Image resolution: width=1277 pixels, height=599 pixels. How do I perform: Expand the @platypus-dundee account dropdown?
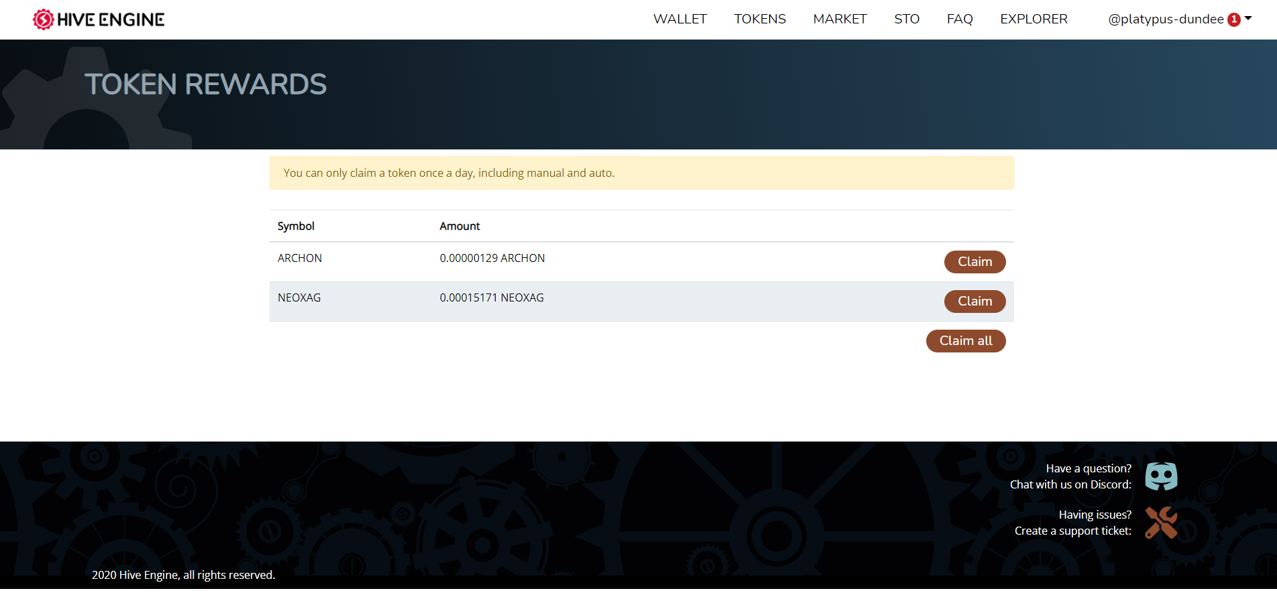pos(1180,19)
